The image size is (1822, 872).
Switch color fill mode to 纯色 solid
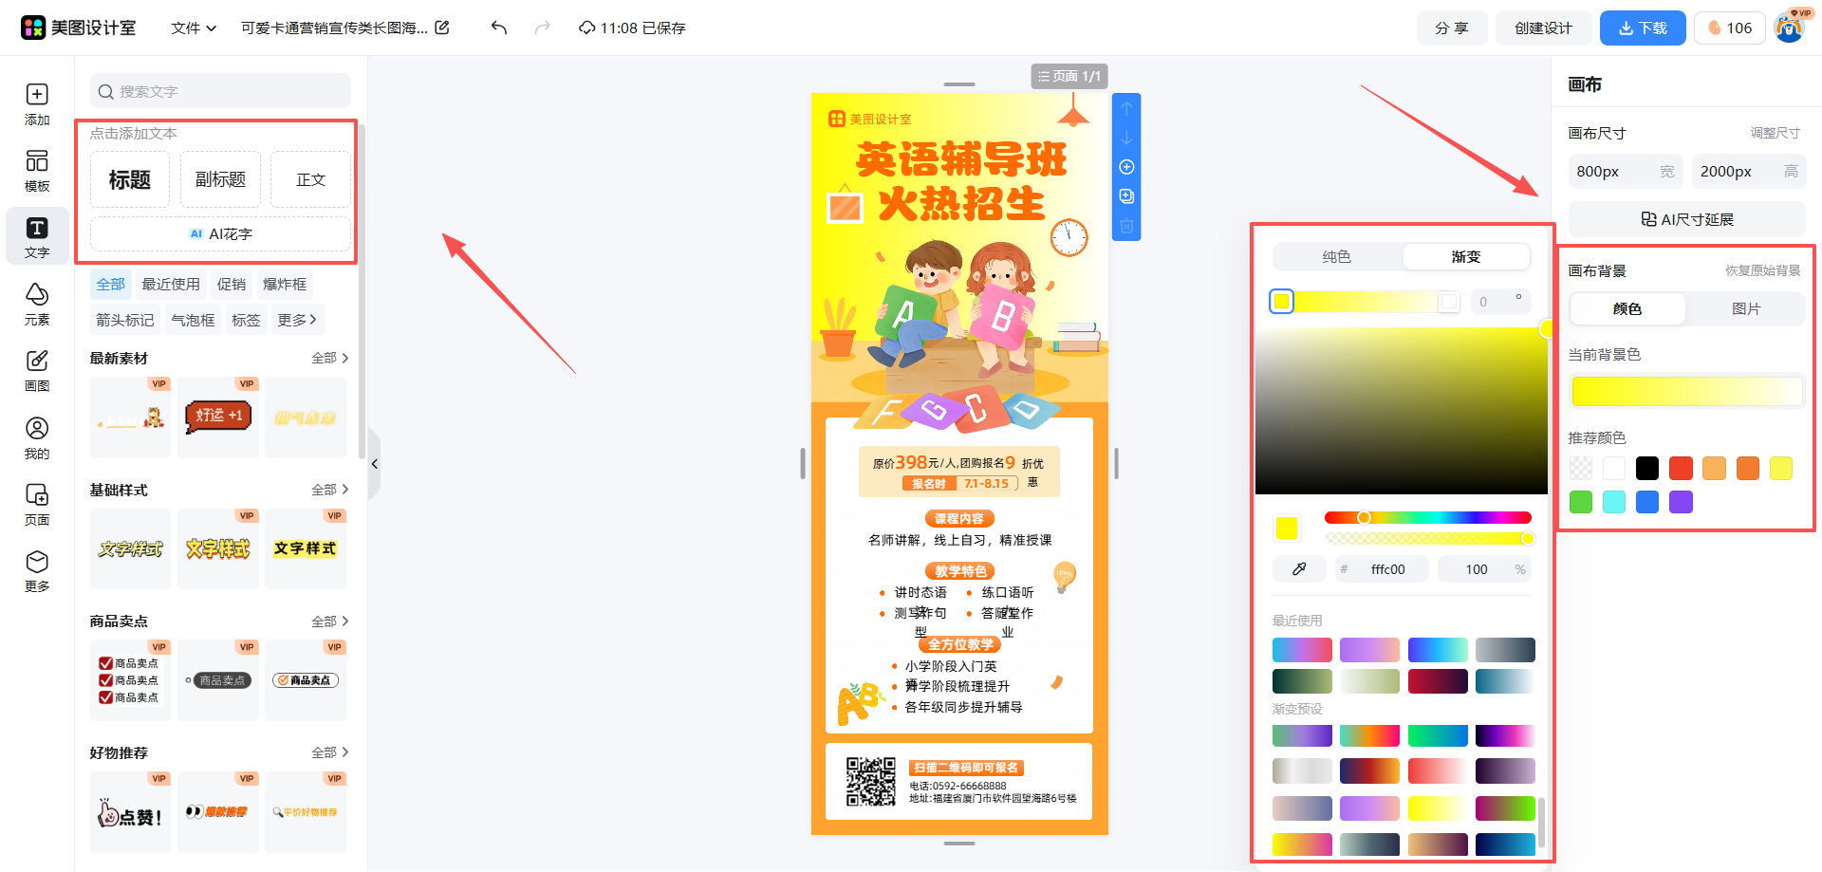[1336, 255]
